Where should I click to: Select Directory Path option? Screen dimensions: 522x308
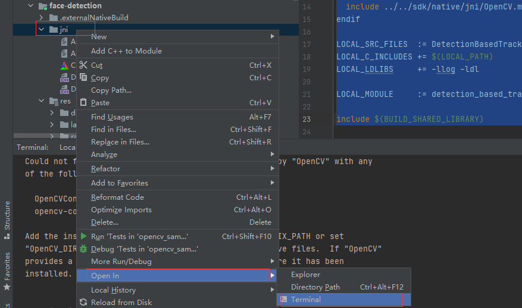pos(315,287)
